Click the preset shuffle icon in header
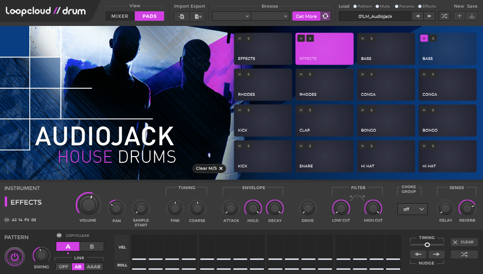 (444, 17)
